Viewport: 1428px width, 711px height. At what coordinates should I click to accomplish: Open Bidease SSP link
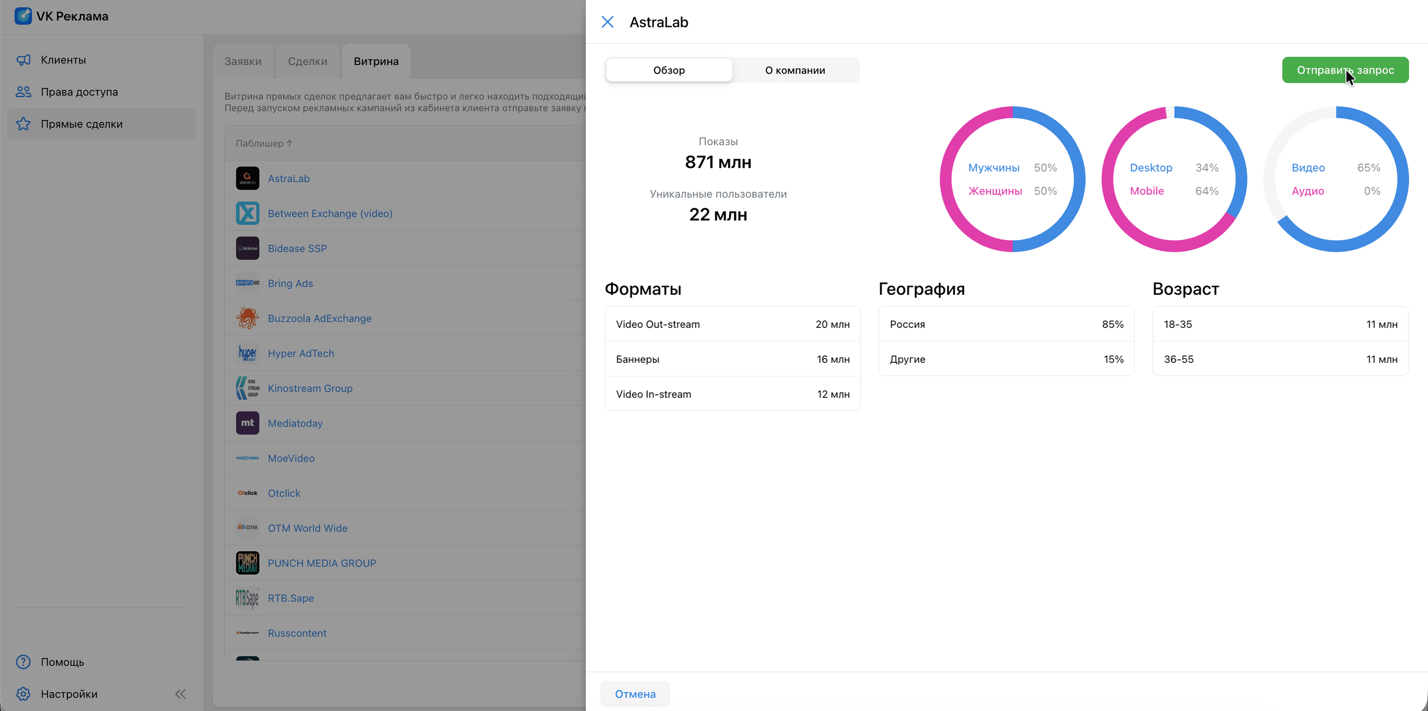pyautogui.click(x=297, y=248)
